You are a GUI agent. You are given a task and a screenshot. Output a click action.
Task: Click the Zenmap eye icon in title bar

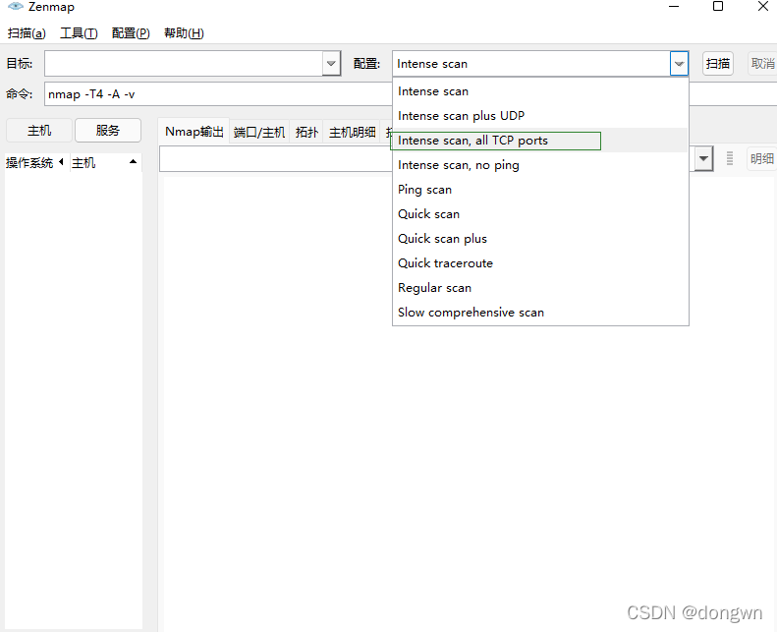[16, 7]
